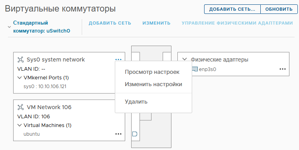Open the three-dot menu for enp3s0

pos(283,69)
